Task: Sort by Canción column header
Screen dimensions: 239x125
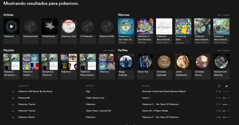Action: [x=23, y=86]
